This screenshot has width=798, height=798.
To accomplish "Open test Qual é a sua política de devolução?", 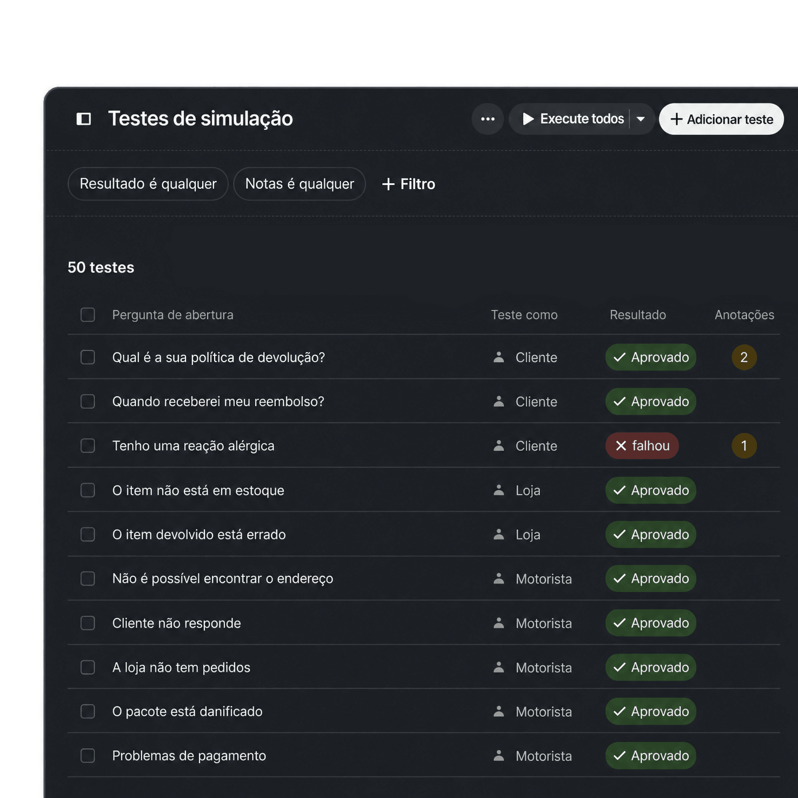I will [218, 357].
